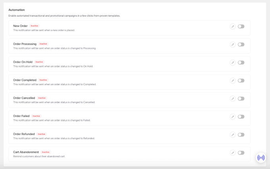The width and height of the screenshot is (270, 169).
Task: Click the edit pencil for New Order
Action: (233, 27)
